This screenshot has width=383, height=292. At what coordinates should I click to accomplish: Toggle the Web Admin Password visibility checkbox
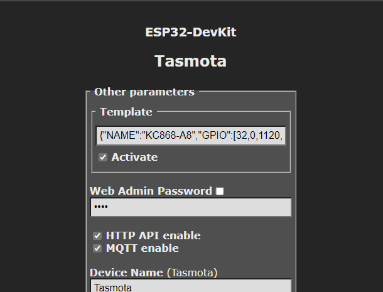click(220, 191)
